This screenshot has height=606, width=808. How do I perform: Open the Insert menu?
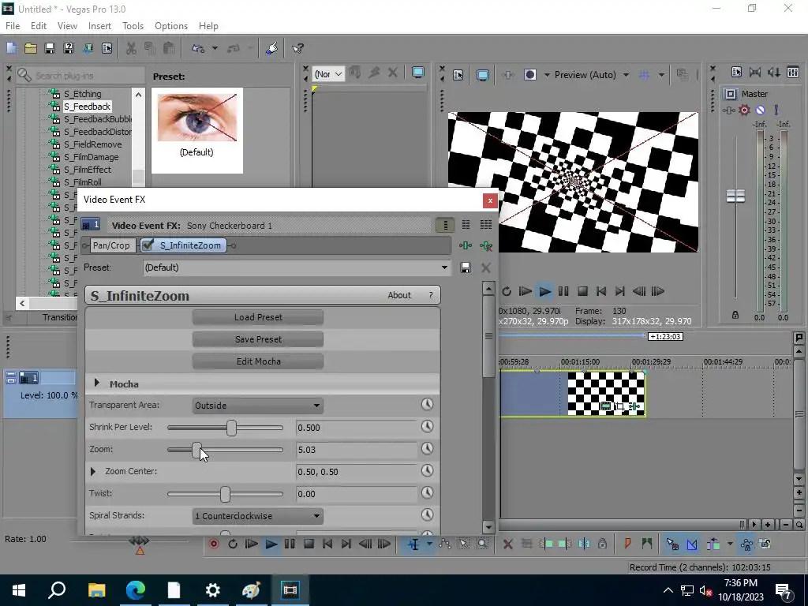point(99,26)
